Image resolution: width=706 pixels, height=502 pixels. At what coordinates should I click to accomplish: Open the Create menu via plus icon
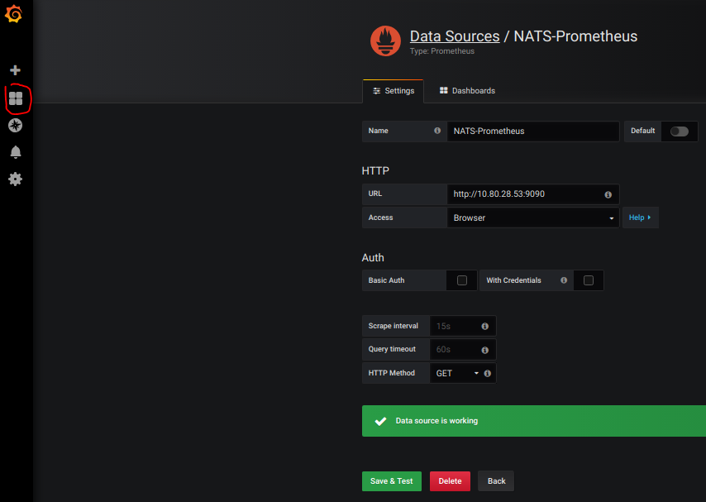click(17, 69)
